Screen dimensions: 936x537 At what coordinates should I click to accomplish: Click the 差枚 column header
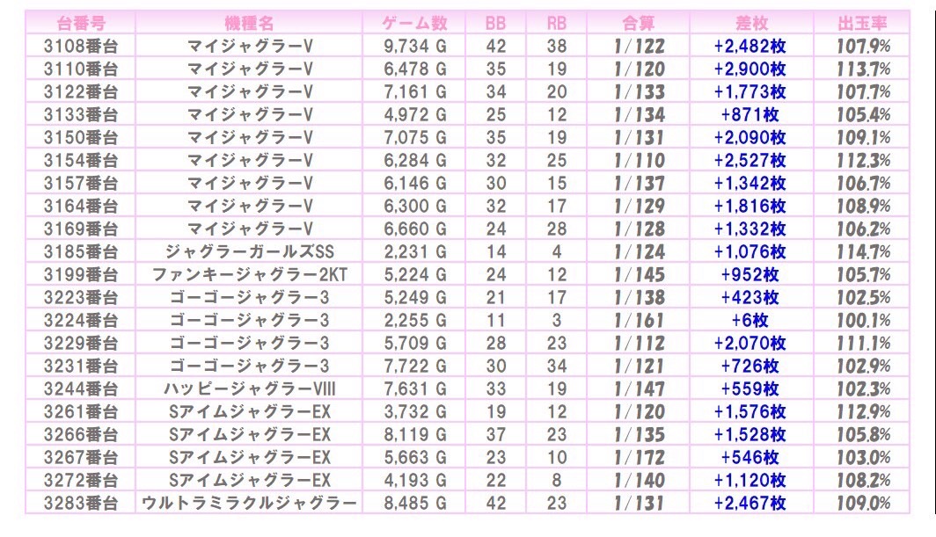pyautogui.click(x=751, y=23)
